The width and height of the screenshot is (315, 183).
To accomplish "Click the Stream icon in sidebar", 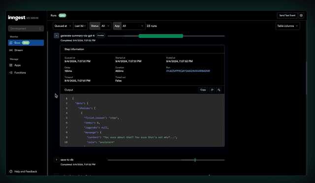I will (x=11, y=50).
